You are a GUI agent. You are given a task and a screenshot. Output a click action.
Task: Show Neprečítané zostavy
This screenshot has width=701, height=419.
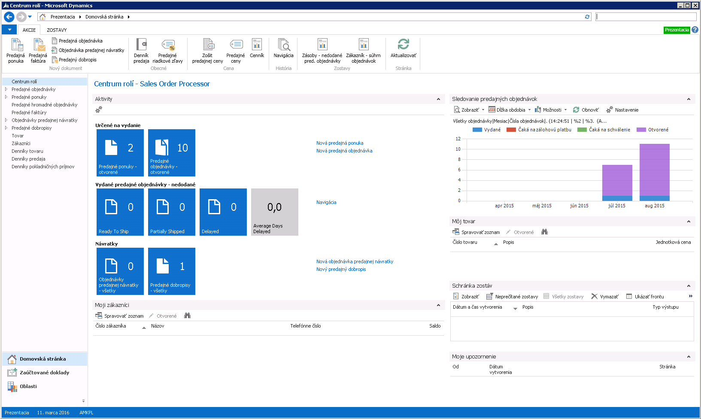click(512, 297)
